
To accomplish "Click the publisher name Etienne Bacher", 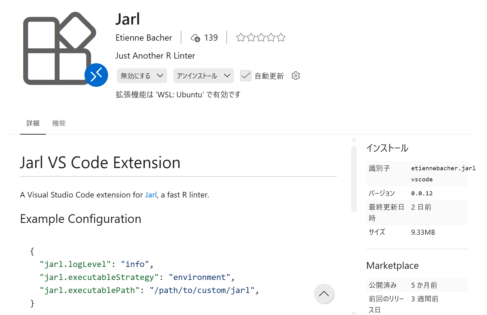I will click(x=144, y=38).
